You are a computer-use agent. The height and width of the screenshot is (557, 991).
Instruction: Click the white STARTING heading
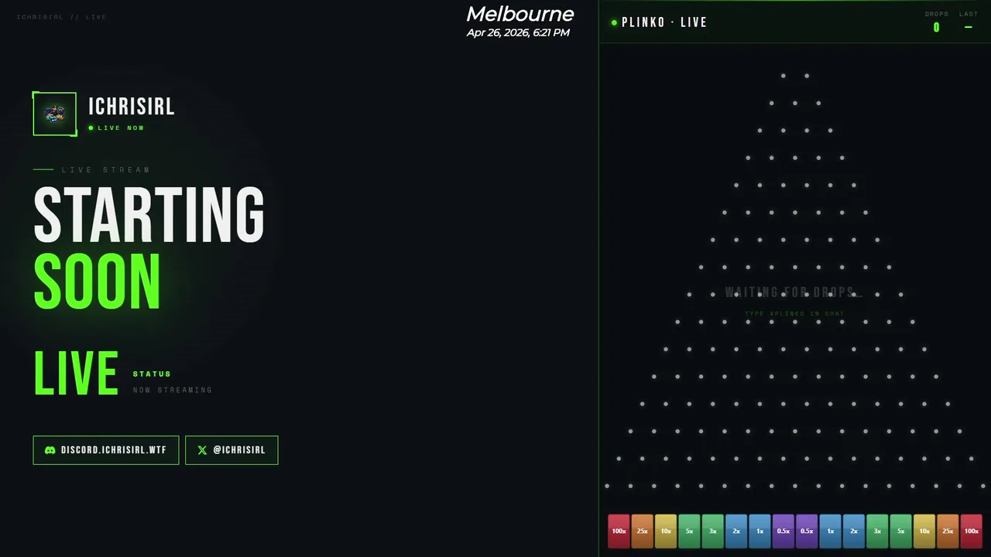tap(149, 216)
